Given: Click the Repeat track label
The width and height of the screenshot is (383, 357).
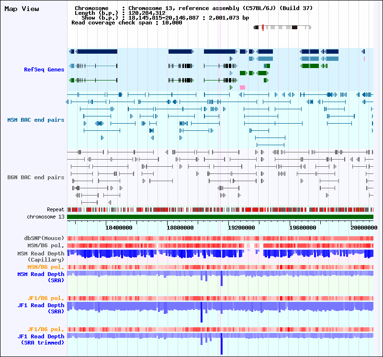Looking at the screenshot, I should pyautogui.click(x=56, y=209).
